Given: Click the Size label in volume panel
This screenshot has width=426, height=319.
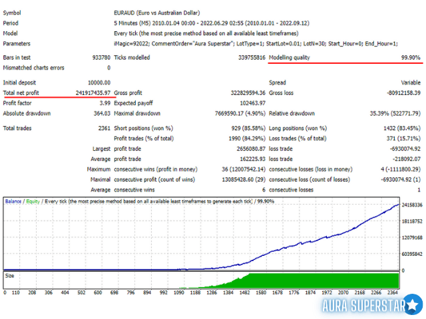Looking at the screenshot, I should tap(9, 276).
